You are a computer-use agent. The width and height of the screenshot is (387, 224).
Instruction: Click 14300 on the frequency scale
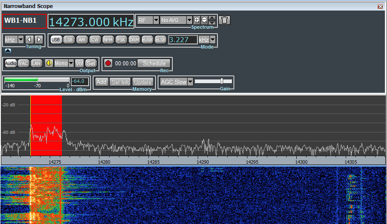click(301, 162)
